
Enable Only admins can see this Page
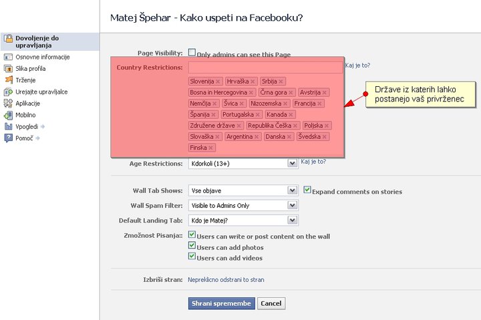click(192, 53)
